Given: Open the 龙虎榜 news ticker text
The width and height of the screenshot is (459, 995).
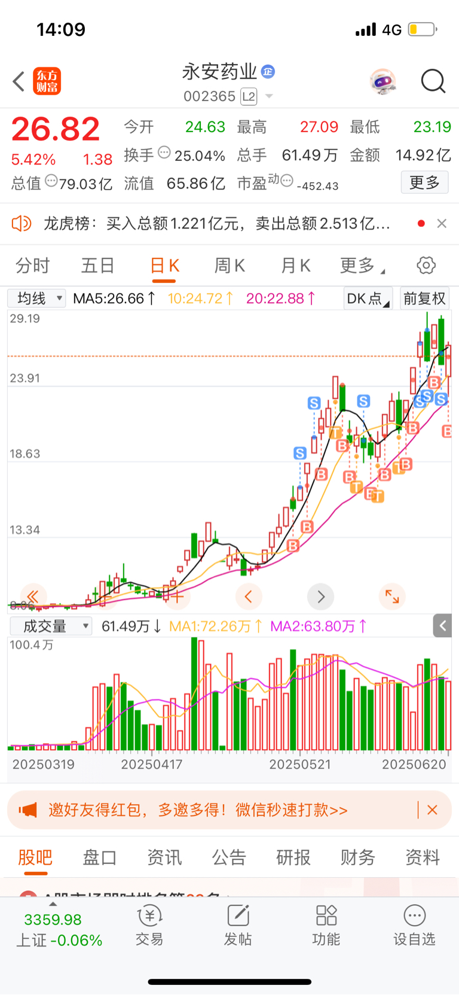Looking at the screenshot, I should 217,223.
